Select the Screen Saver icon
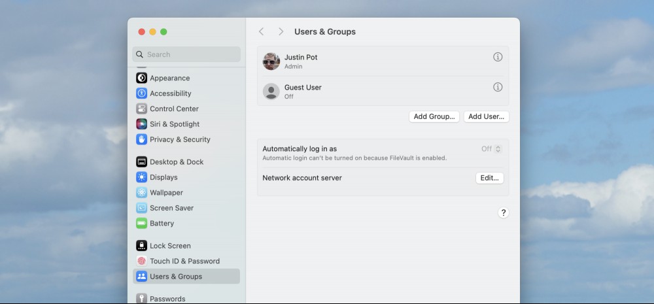 pyautogui.click(x=141, y=208)
